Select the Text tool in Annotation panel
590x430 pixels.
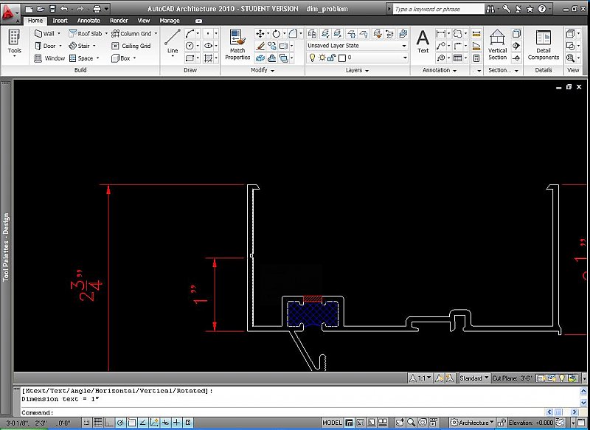tap(422, 43)
